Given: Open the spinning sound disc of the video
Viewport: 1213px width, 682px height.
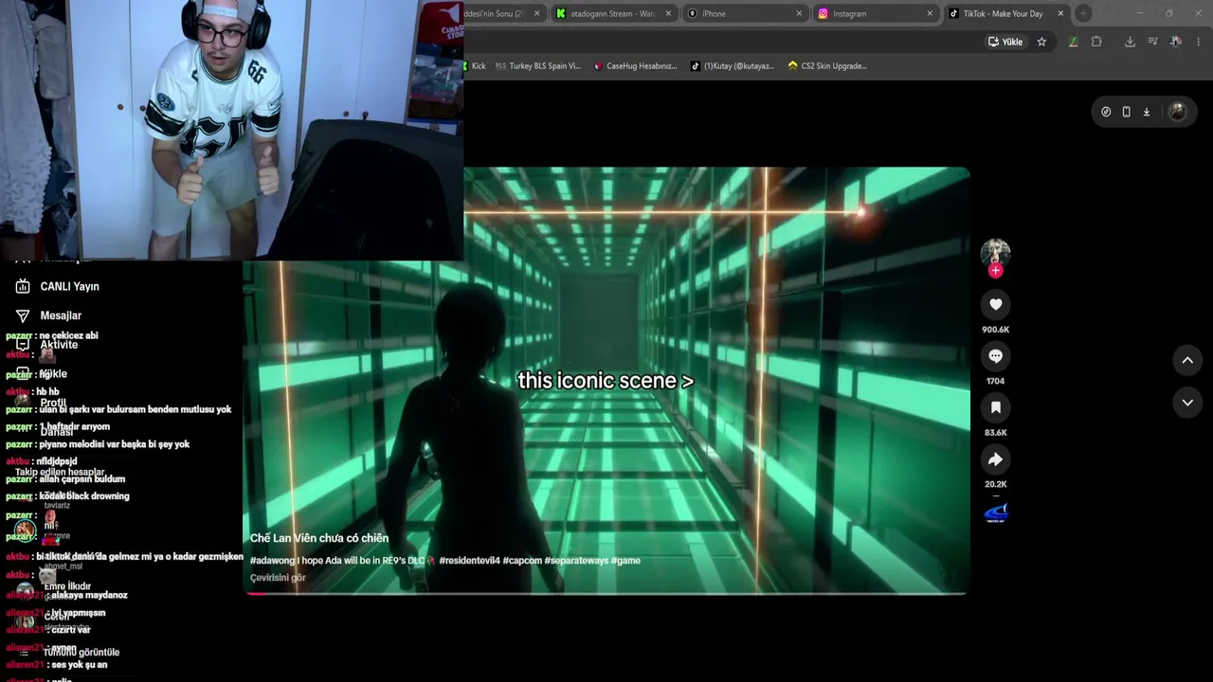Looking at the screenshot, I should pyautogui.click(x=995, y=513).
